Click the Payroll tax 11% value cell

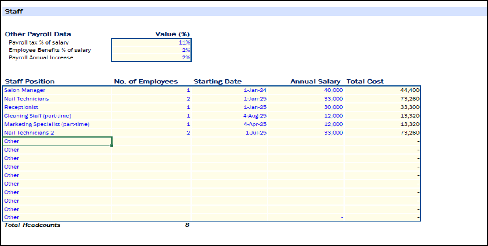click(151, 42)
